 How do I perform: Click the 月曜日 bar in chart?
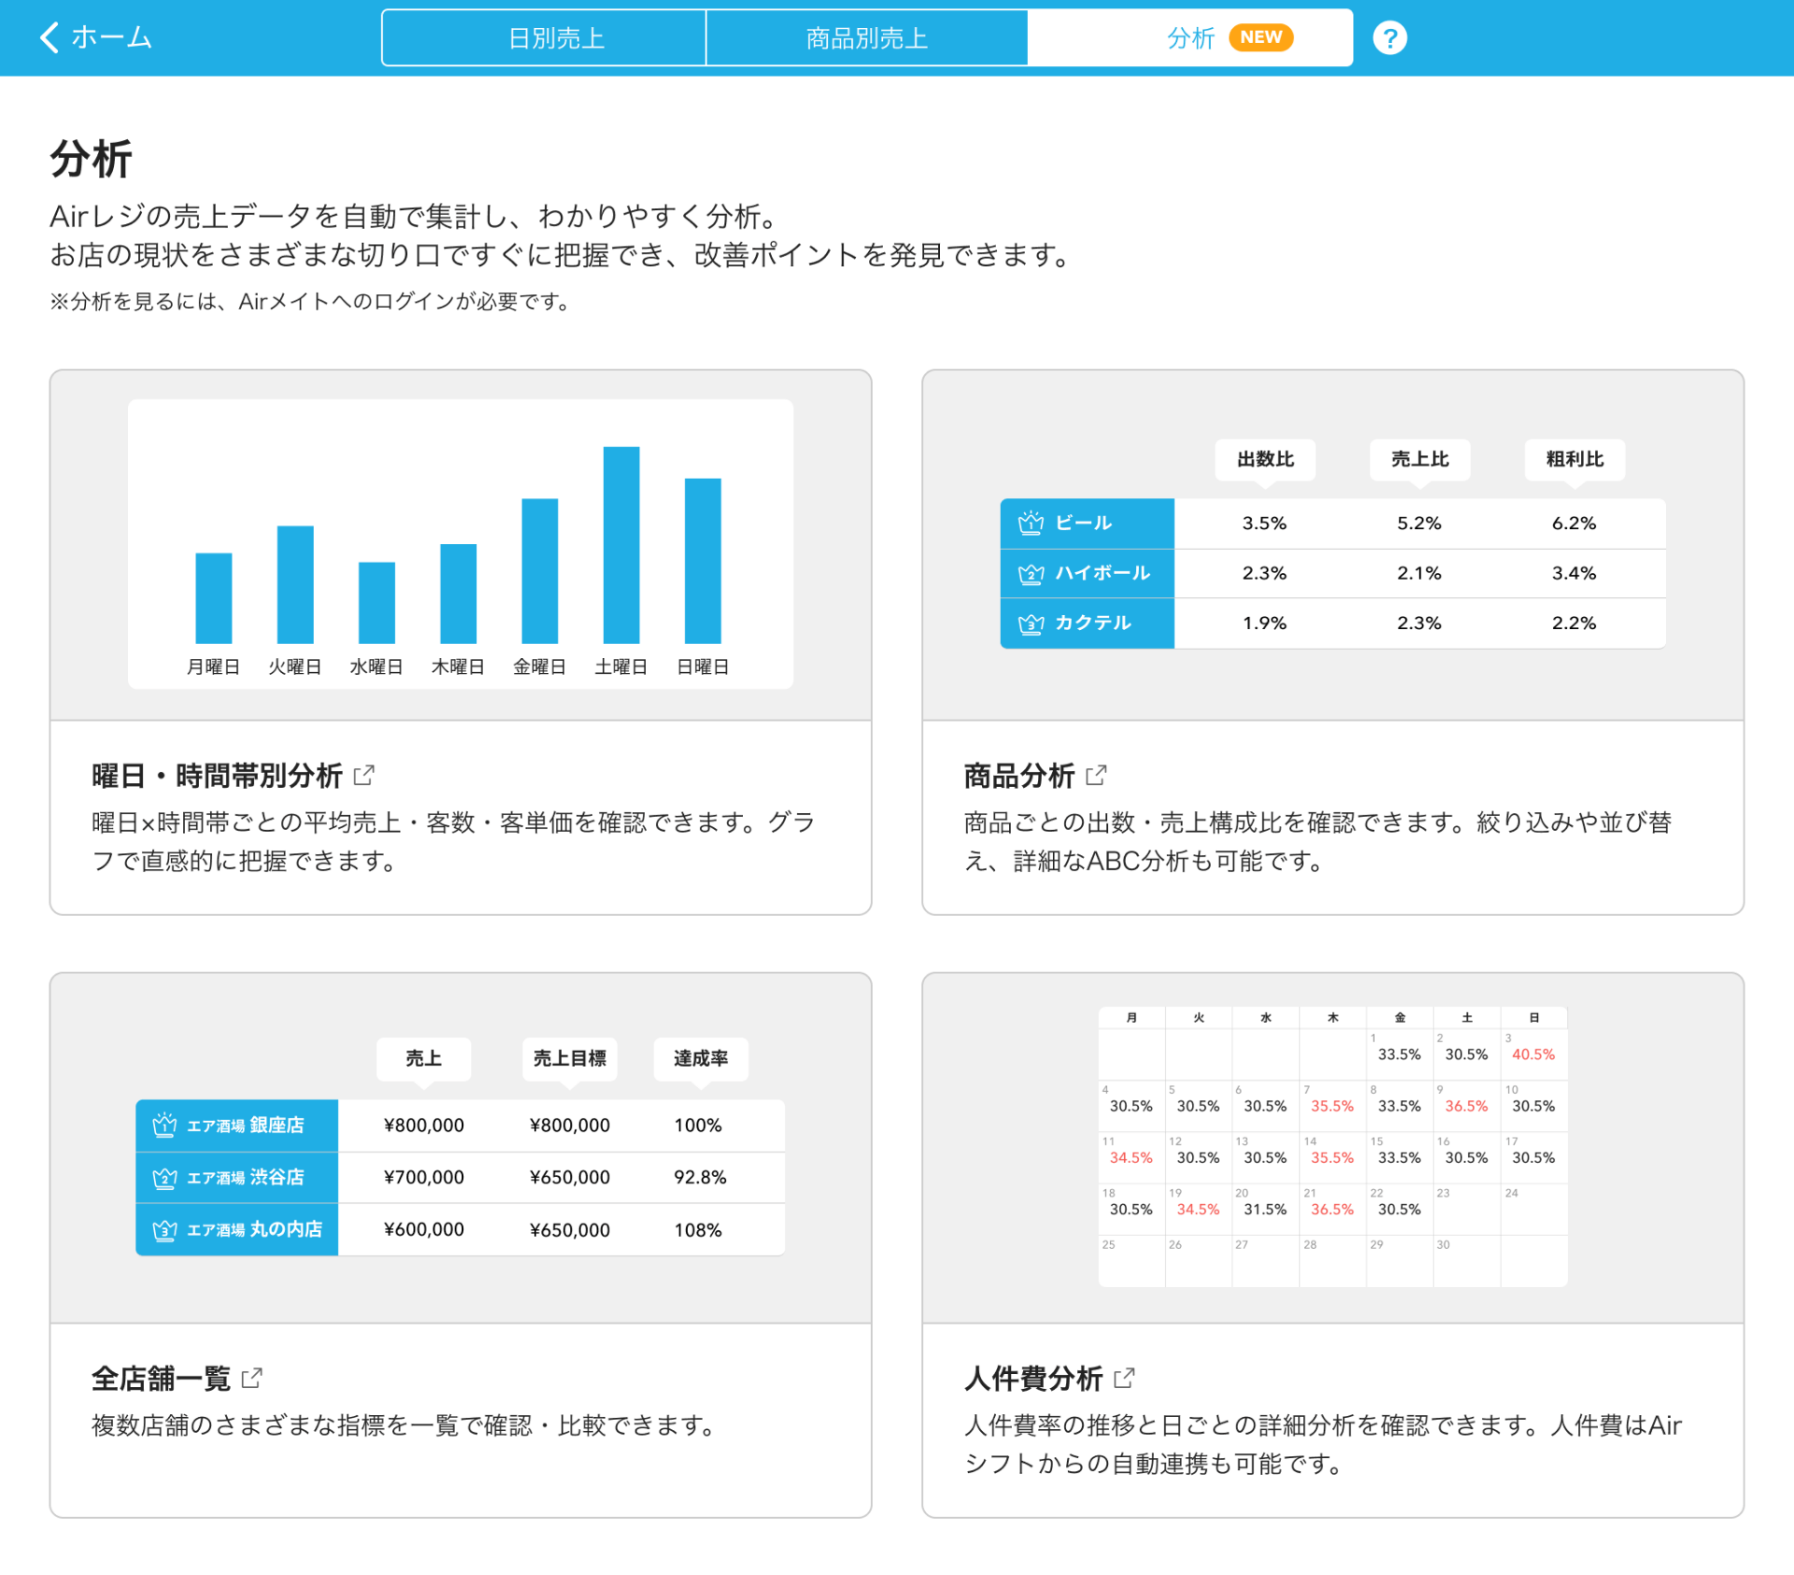[x=214, y=598]
